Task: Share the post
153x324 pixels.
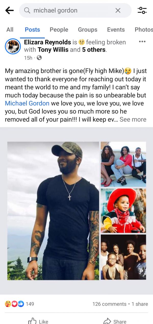Action: pyautogui.click(x=115, y=321)
